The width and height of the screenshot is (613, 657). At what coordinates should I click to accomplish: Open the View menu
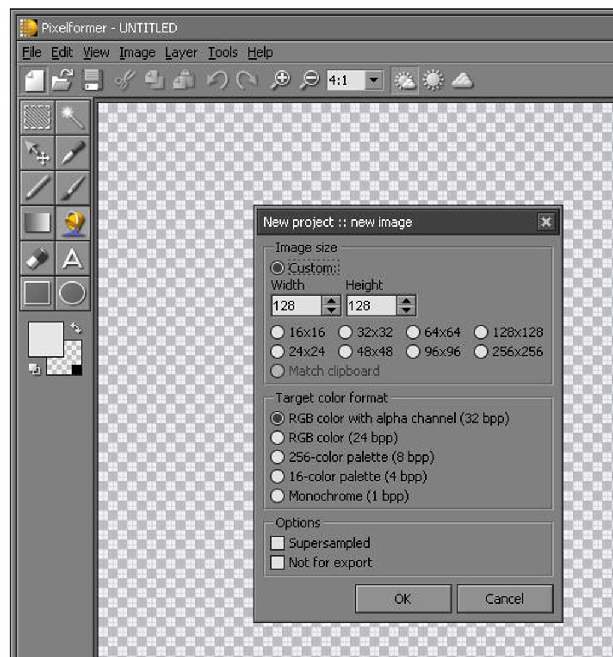96,52
